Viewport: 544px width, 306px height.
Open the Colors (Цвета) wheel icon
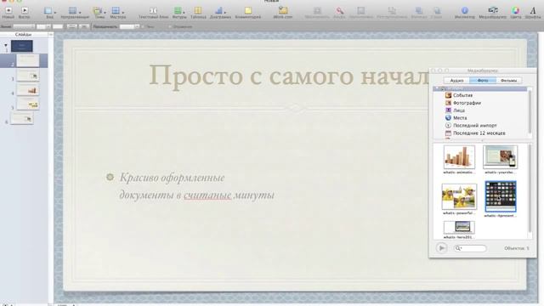[516, 11]
